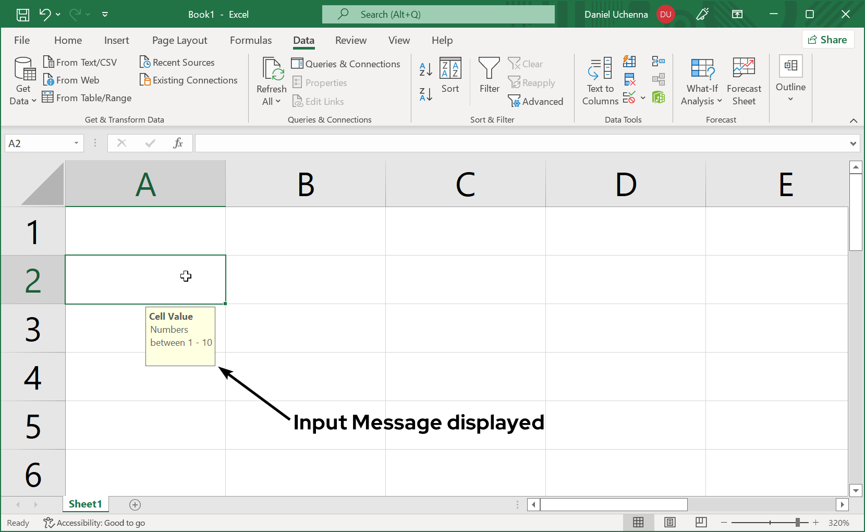The image size is (865, 532).
Task: Switch to the Page Layout tab
Action: coord(179,40)
